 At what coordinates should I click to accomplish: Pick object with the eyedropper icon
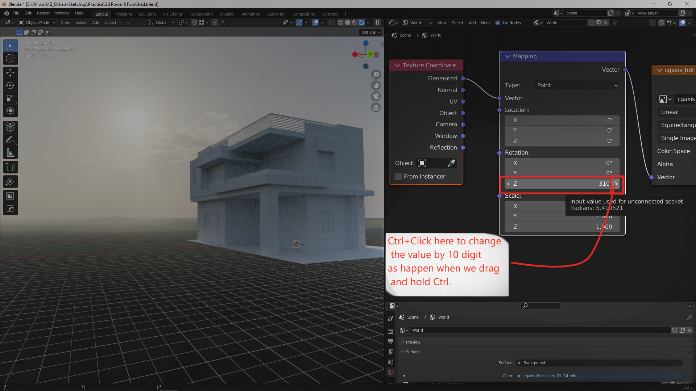pyautogui.click(x=451, y=163)
